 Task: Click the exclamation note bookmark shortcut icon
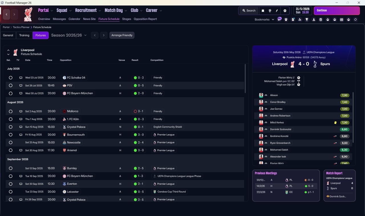pyautogui.click(x=293, y=20)
